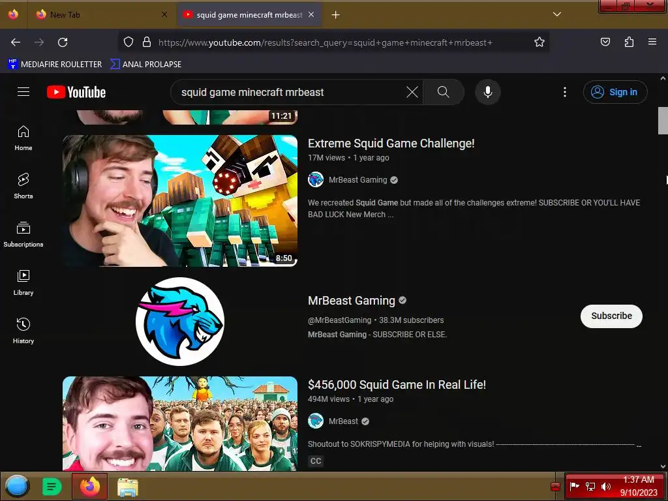Click MrBeast Gaming name under Extreme Squid Game video
Viewport: 668px width, 501px height.
358,180
